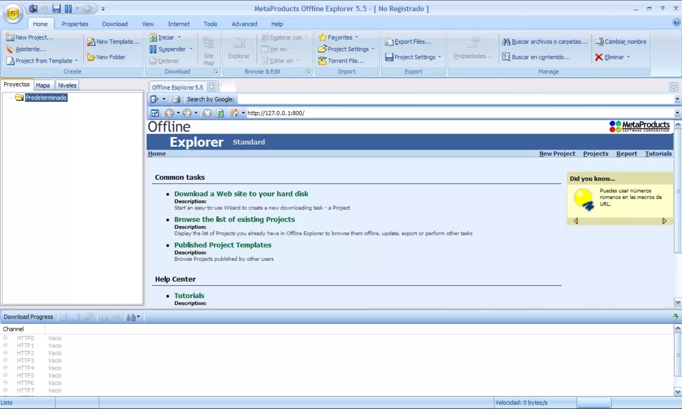Go forward with the browser forward arrow
Viewport: 682px width, 409px height.
click(187, 113)
